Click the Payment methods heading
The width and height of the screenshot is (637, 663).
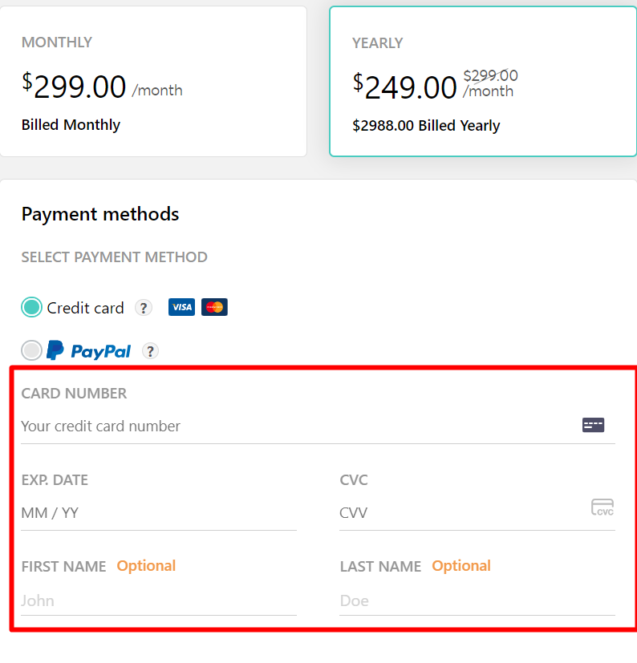click(x=100, y=214)
